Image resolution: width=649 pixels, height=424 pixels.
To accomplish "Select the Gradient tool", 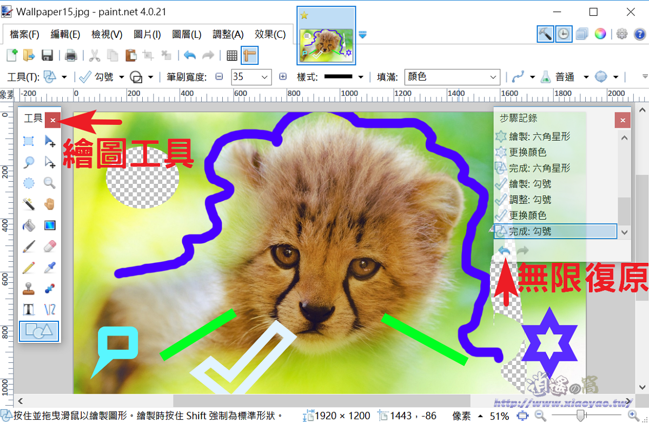I will click(x=50, y=225).
